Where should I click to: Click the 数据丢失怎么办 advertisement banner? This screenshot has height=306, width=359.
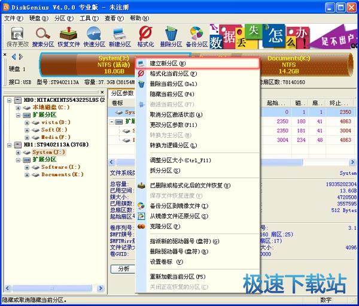283,37
